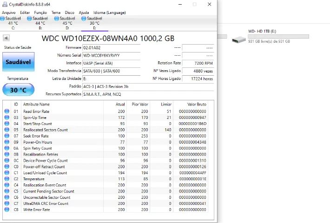Viewport: 330px width, 223px height.
Task: Click the Nº Horas Ligado value 17224 horas
Action: click(x=198, y=79)
